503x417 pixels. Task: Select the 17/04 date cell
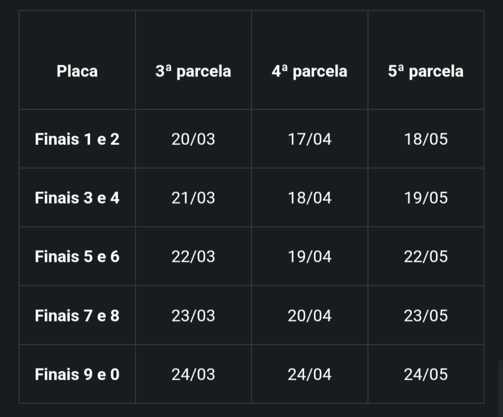click(309, 139)
